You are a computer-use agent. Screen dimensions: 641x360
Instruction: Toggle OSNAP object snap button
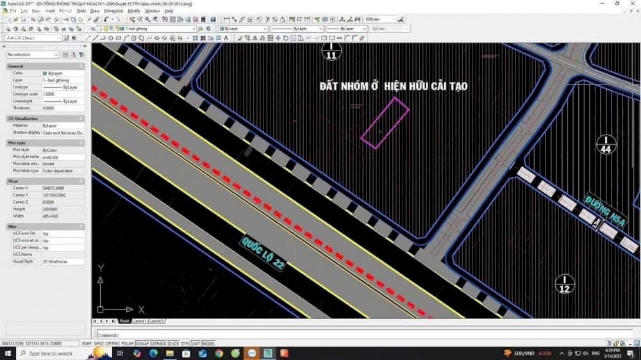[142, 343]
